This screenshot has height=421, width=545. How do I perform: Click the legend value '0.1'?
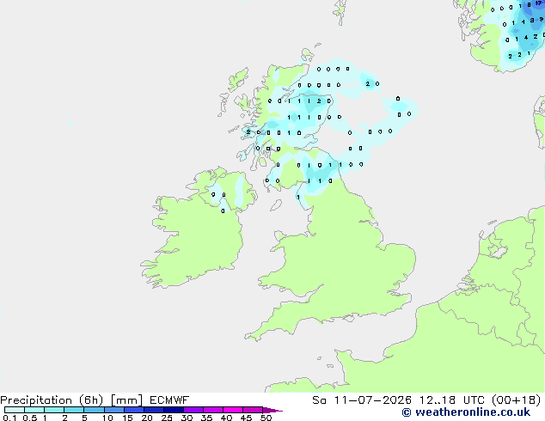tap(9, 418)
